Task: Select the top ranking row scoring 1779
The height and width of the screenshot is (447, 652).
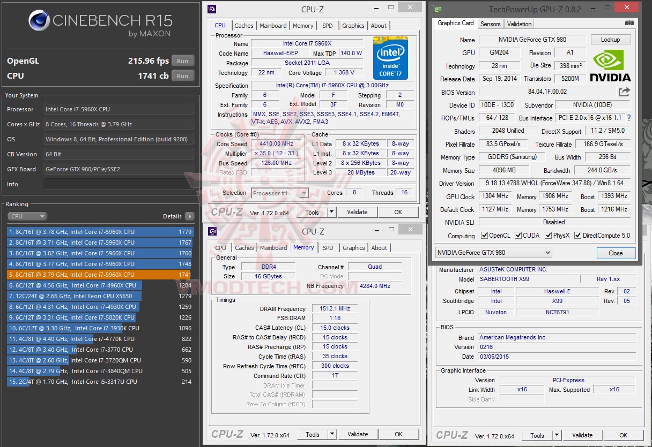Action: click(100, 232)
